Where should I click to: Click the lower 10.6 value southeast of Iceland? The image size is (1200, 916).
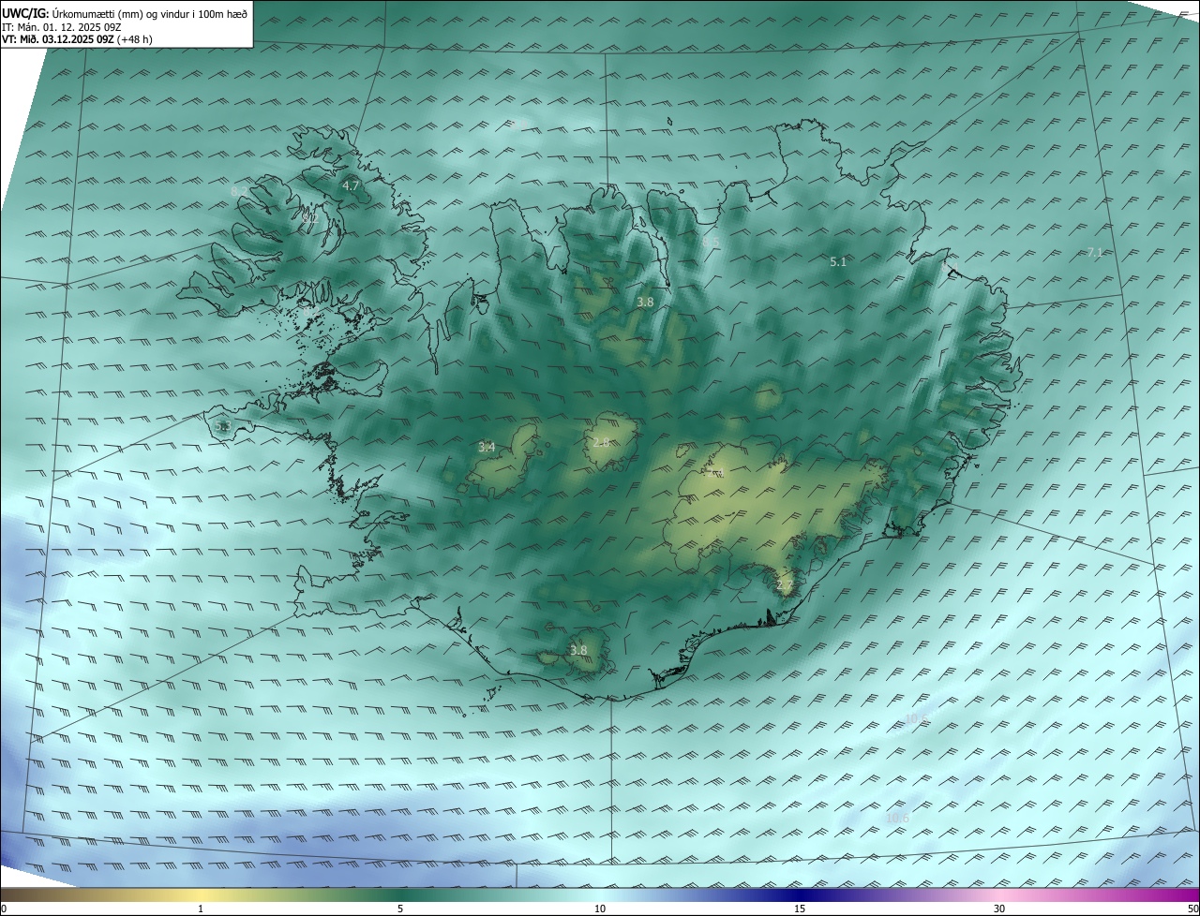(x=897, y=818)
